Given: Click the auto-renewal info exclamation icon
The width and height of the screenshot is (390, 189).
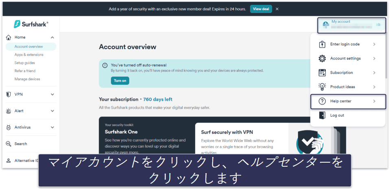Looking at the screenshot, I should tap(105, 65).
